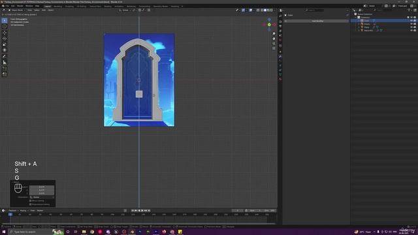Open Modifiers wrench tab in Properties
Screen dimensions: 418x235
280,57
